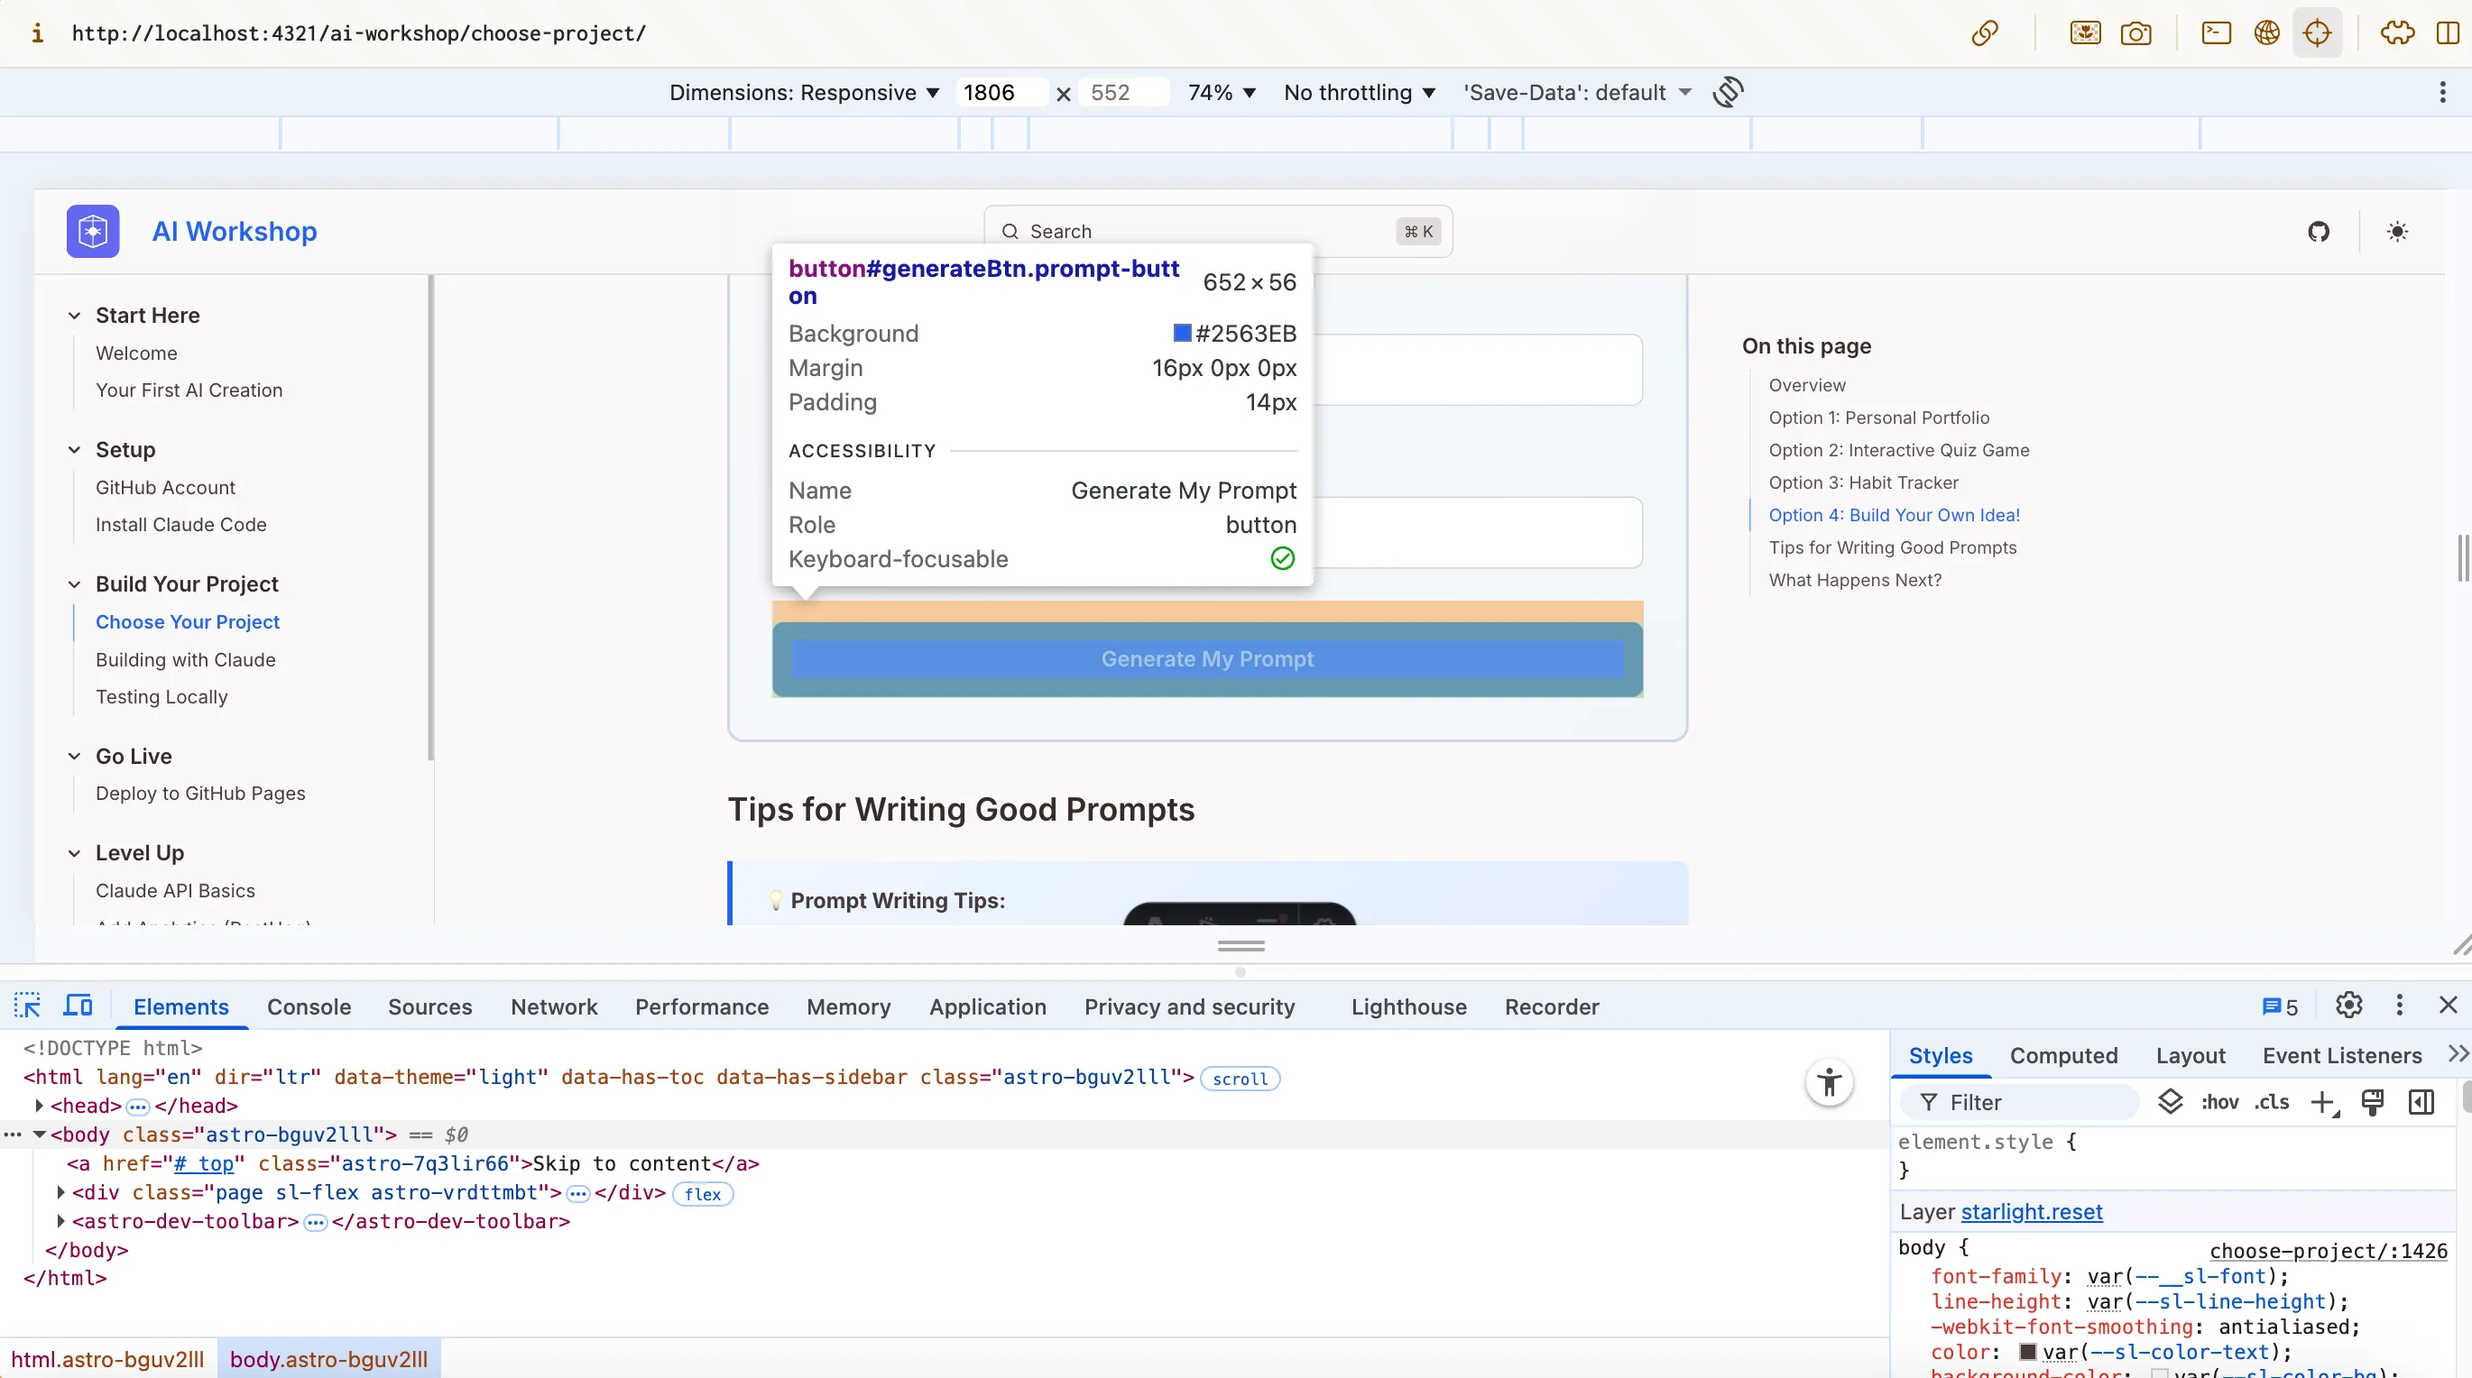Add a new style rule with the plus icon

pos(2323,1103)
